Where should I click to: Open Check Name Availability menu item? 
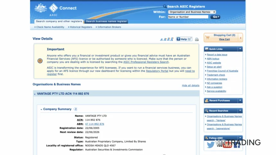pos(50,27)
